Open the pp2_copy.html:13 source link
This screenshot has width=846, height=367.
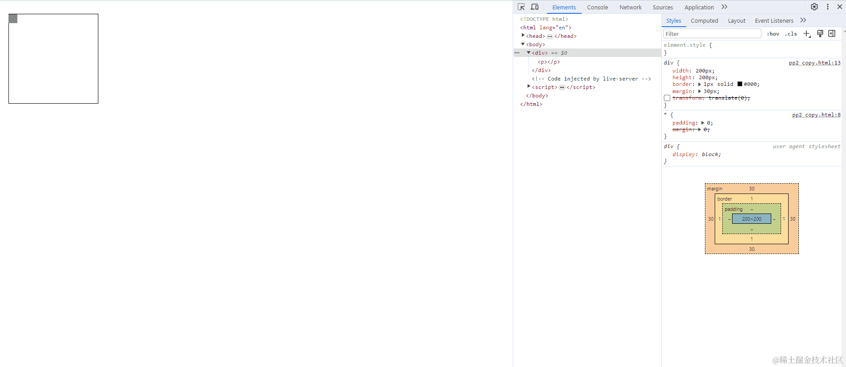coord(815,63)
